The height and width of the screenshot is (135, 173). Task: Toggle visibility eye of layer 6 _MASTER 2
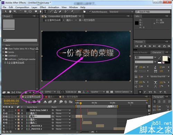pos(4,126)
